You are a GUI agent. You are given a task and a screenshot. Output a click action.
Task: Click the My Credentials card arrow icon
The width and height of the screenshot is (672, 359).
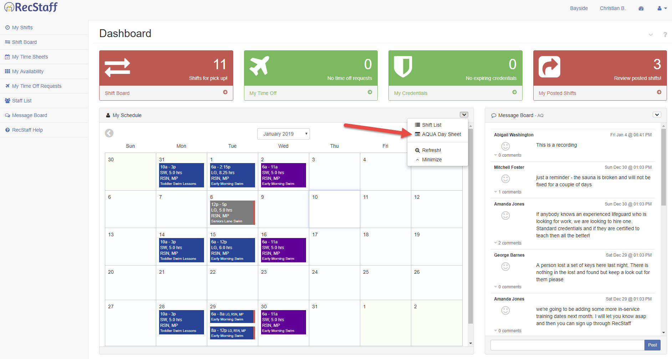514,92
